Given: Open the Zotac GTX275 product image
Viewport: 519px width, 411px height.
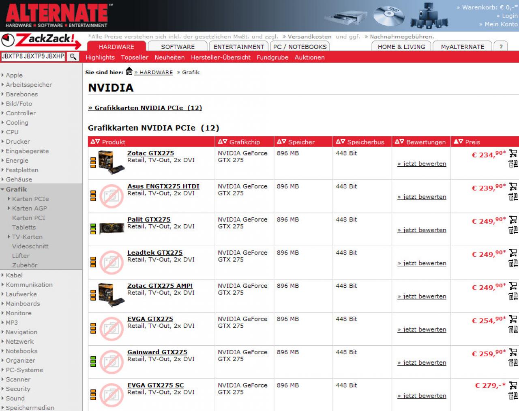Looking at the screenshot, I should pyautogui.click(x=111, y=162).
